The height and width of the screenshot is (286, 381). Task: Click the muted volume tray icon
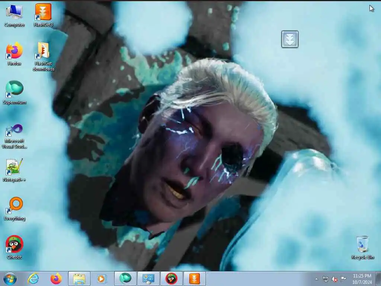[x=334, y=279]
